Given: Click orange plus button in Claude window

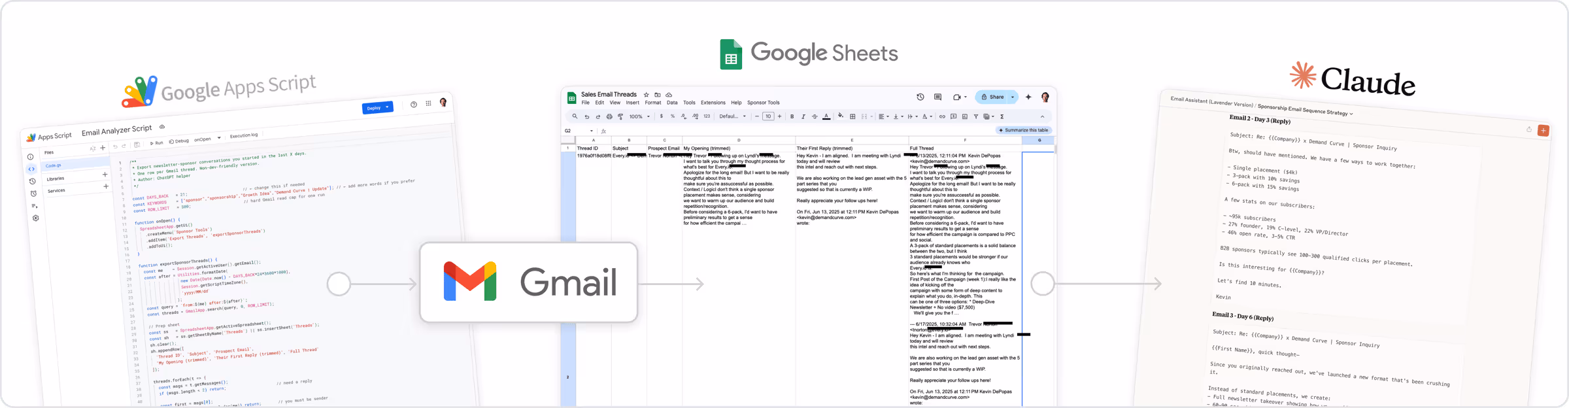Looking at the screenshot, I should click(x=1544, y=131).
